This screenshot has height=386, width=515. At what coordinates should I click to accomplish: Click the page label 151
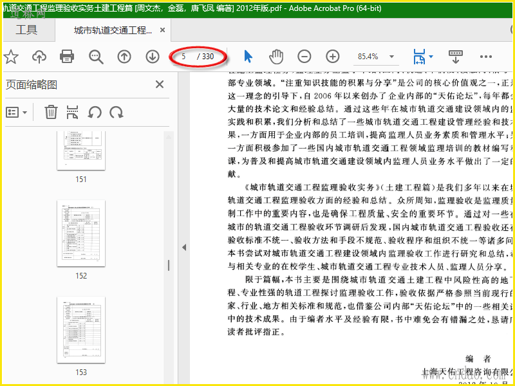point(81,179)
